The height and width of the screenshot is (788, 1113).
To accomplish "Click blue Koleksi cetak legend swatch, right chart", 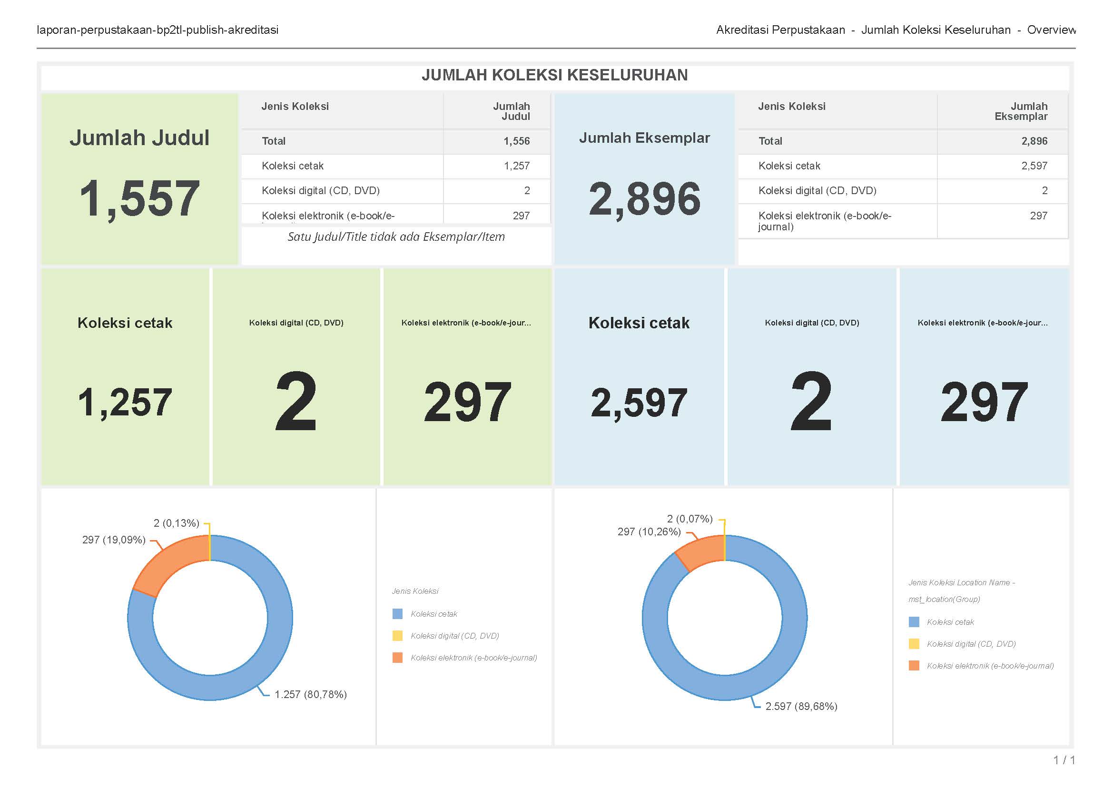I will pos(914,622).
